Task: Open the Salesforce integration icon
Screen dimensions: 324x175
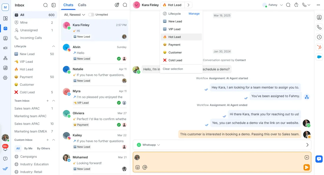Action: click(x=319, y=57)
